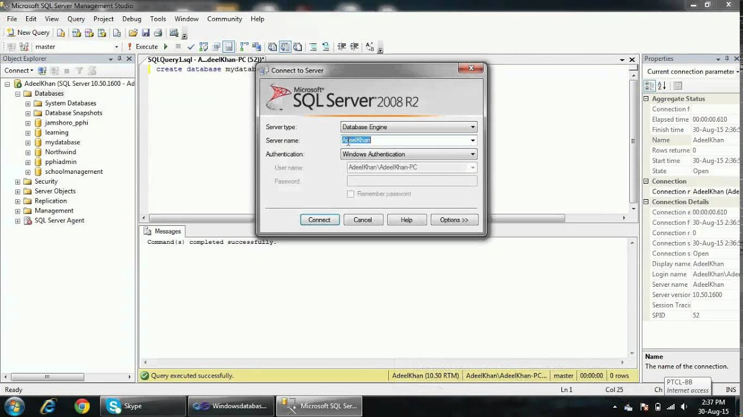Toggle the IntelliSense Enabled toolbar button
Viewport: 743px width, 417px height.
pos(228,46)
